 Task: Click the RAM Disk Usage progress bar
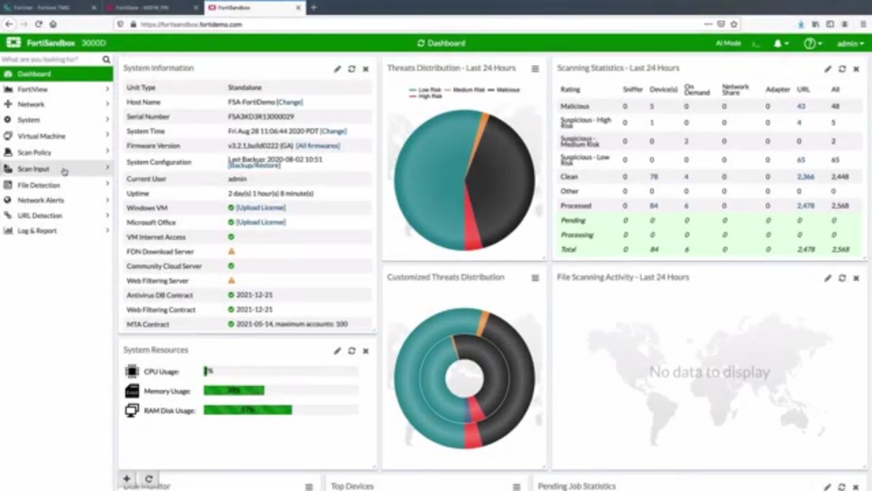click(x=281, y=411)
